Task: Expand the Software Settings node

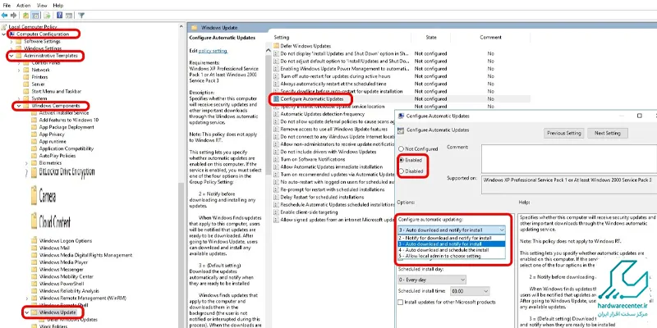Action: click(11, 42)
